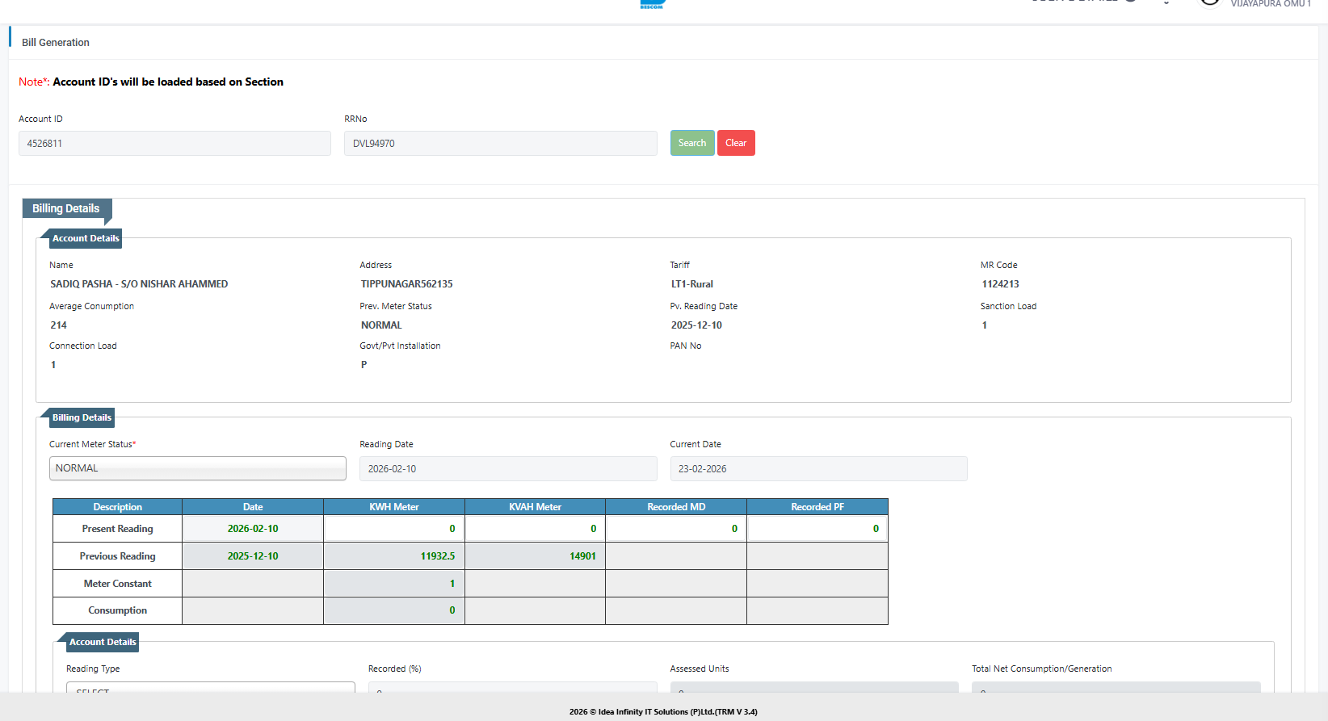Click Present Reading Recorded MD cell
The height and width of the screenshot is (721, 1328).
coord(676,529)
